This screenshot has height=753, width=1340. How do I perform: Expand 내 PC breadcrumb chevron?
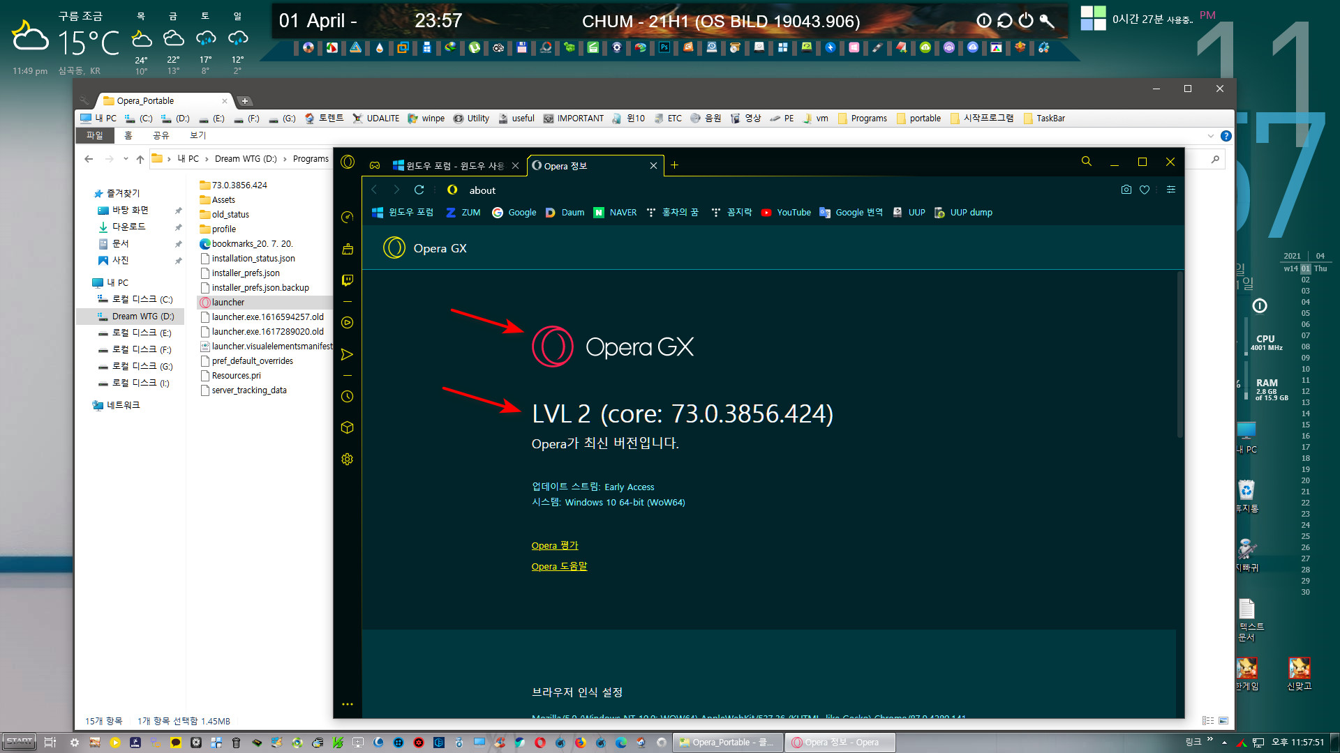pyautogui.click(x=207, y=159)
